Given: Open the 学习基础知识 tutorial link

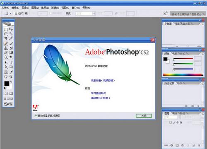Looking at the screenshot, I should (x=99, y=93).
